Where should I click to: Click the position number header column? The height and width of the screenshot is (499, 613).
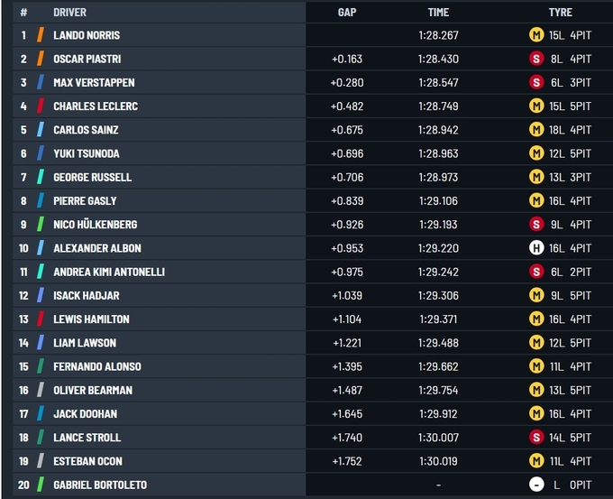pos(23,13)
